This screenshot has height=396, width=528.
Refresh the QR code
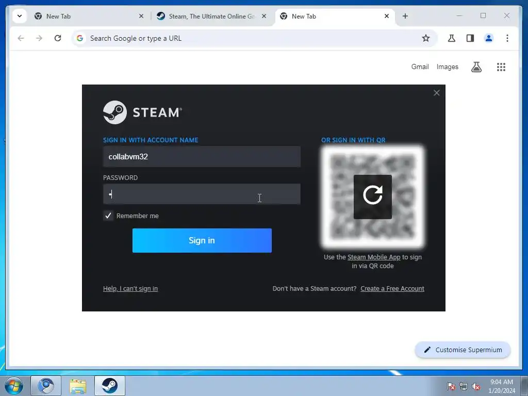pos(372,197)
